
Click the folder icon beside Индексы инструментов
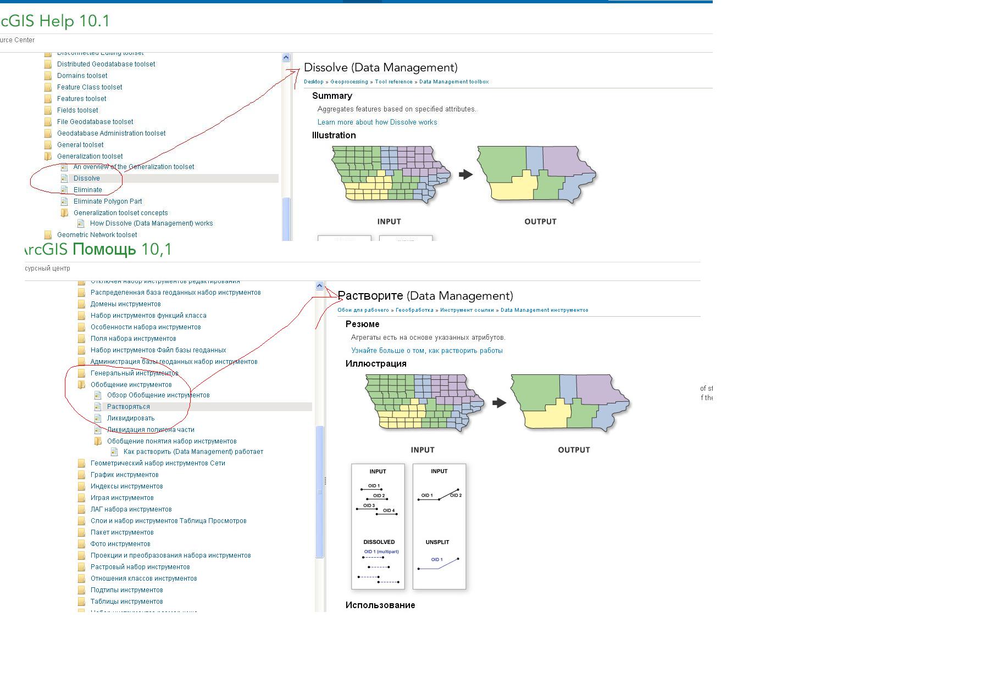click(82, 486)
